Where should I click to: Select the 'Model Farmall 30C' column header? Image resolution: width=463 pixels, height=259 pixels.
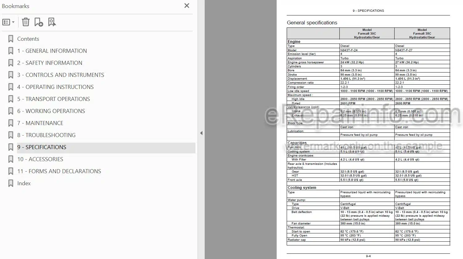[x=367, y=34]
